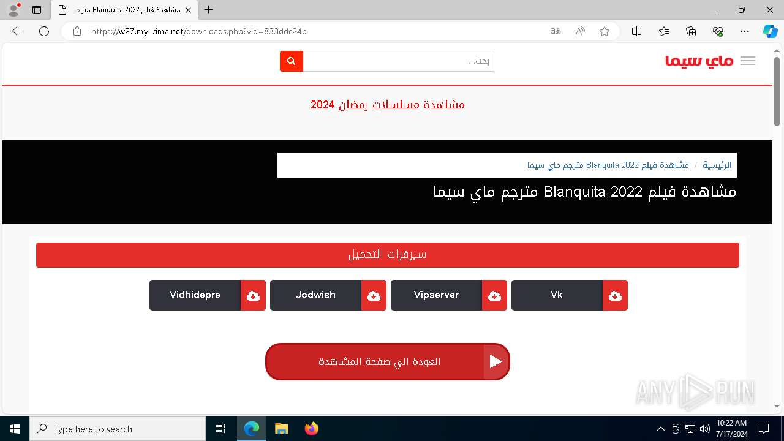Open the Windows Start menu
Image resolution: width=784 pixels, height=441 pixels.
tap(15, 429)
